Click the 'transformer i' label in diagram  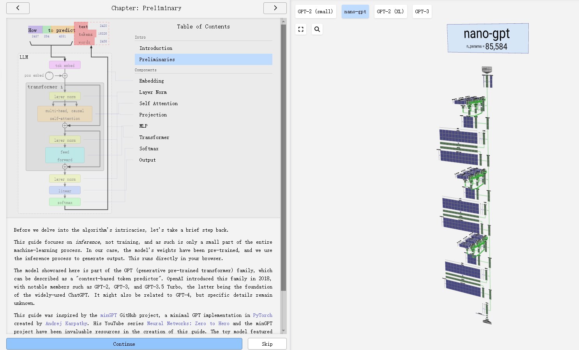point(45,87)
